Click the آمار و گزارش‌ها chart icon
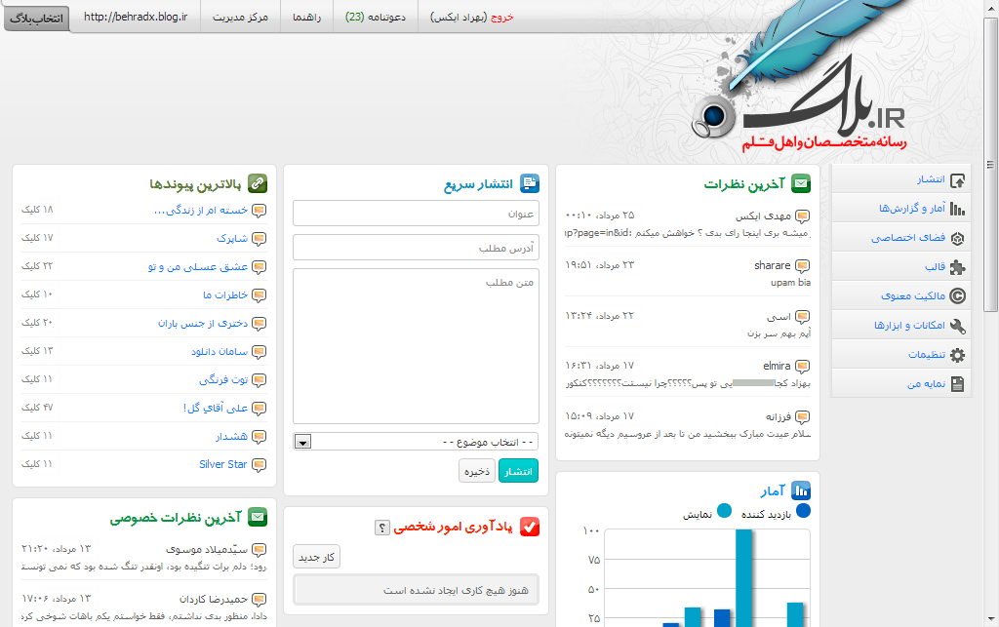The width and height of the screenshot is (999, 627). point(958,209)
